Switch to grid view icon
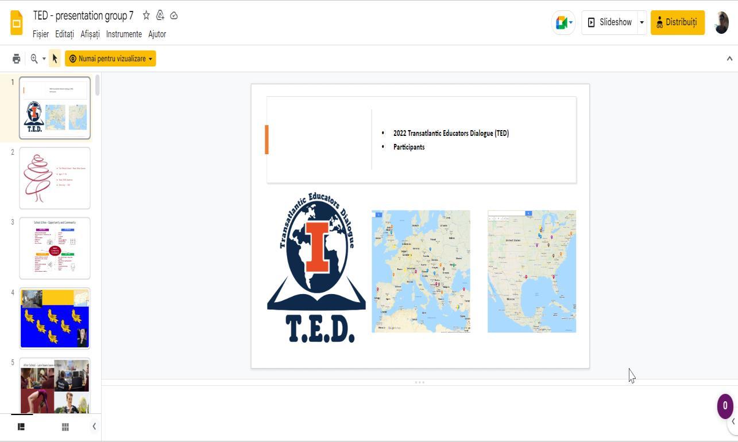The image size is (738, 442). tap(65, 427)
